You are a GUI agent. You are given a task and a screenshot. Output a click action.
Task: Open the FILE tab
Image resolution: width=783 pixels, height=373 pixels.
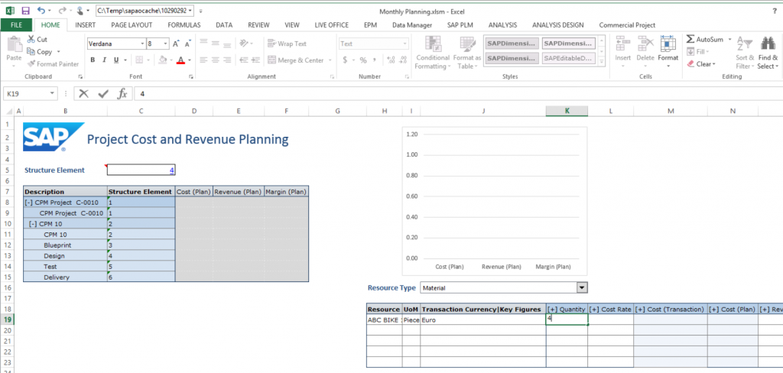point(16,25)
